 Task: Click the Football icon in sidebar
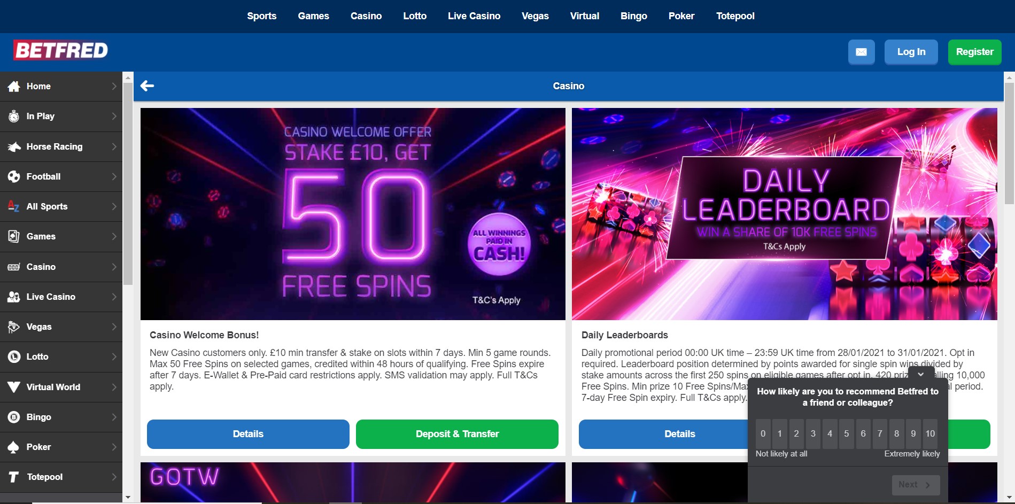tap(14, 176)
